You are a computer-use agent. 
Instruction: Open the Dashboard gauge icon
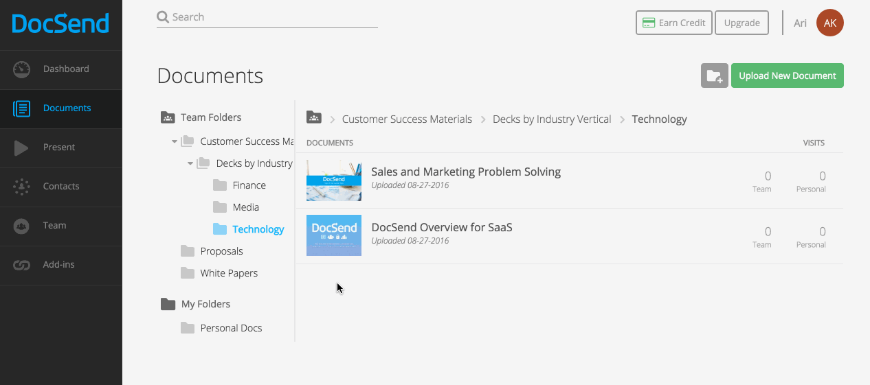point(22,69)
